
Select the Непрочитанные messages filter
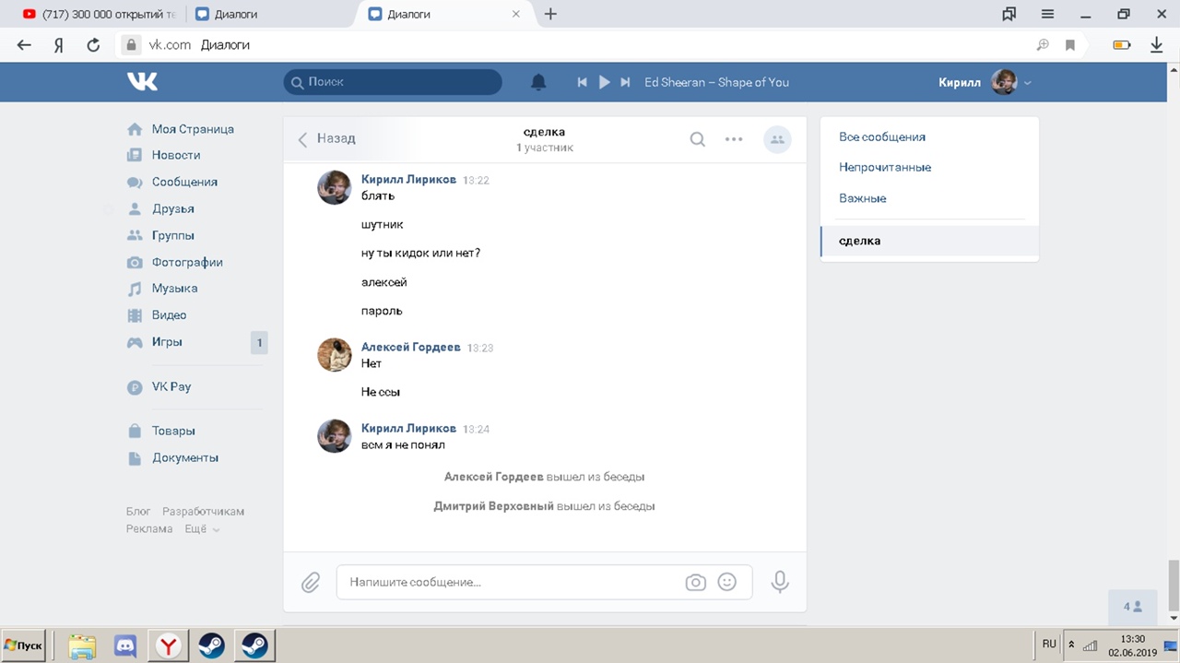884,167
